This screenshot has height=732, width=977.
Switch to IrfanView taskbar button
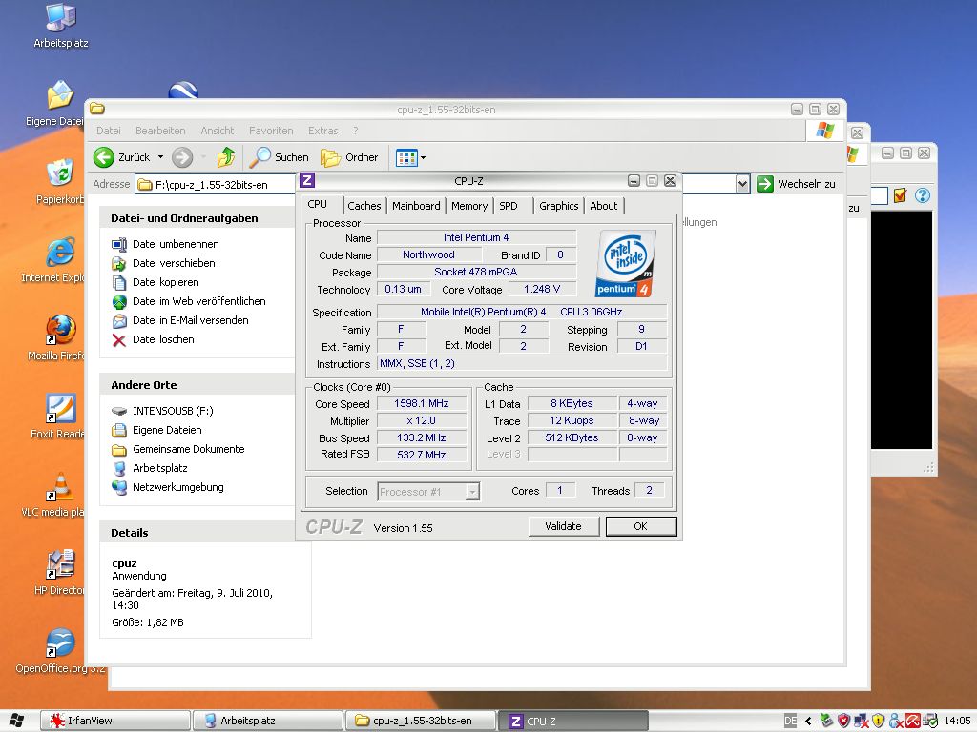click(x=115, y=721)
